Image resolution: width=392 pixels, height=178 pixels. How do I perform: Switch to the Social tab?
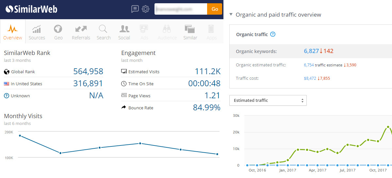[124, 32]
